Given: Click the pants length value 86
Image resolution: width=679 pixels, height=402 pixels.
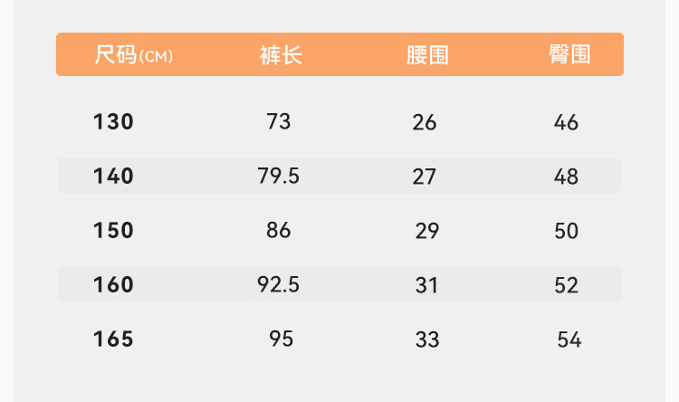Looking at the screenshot, I should (279, 230).
